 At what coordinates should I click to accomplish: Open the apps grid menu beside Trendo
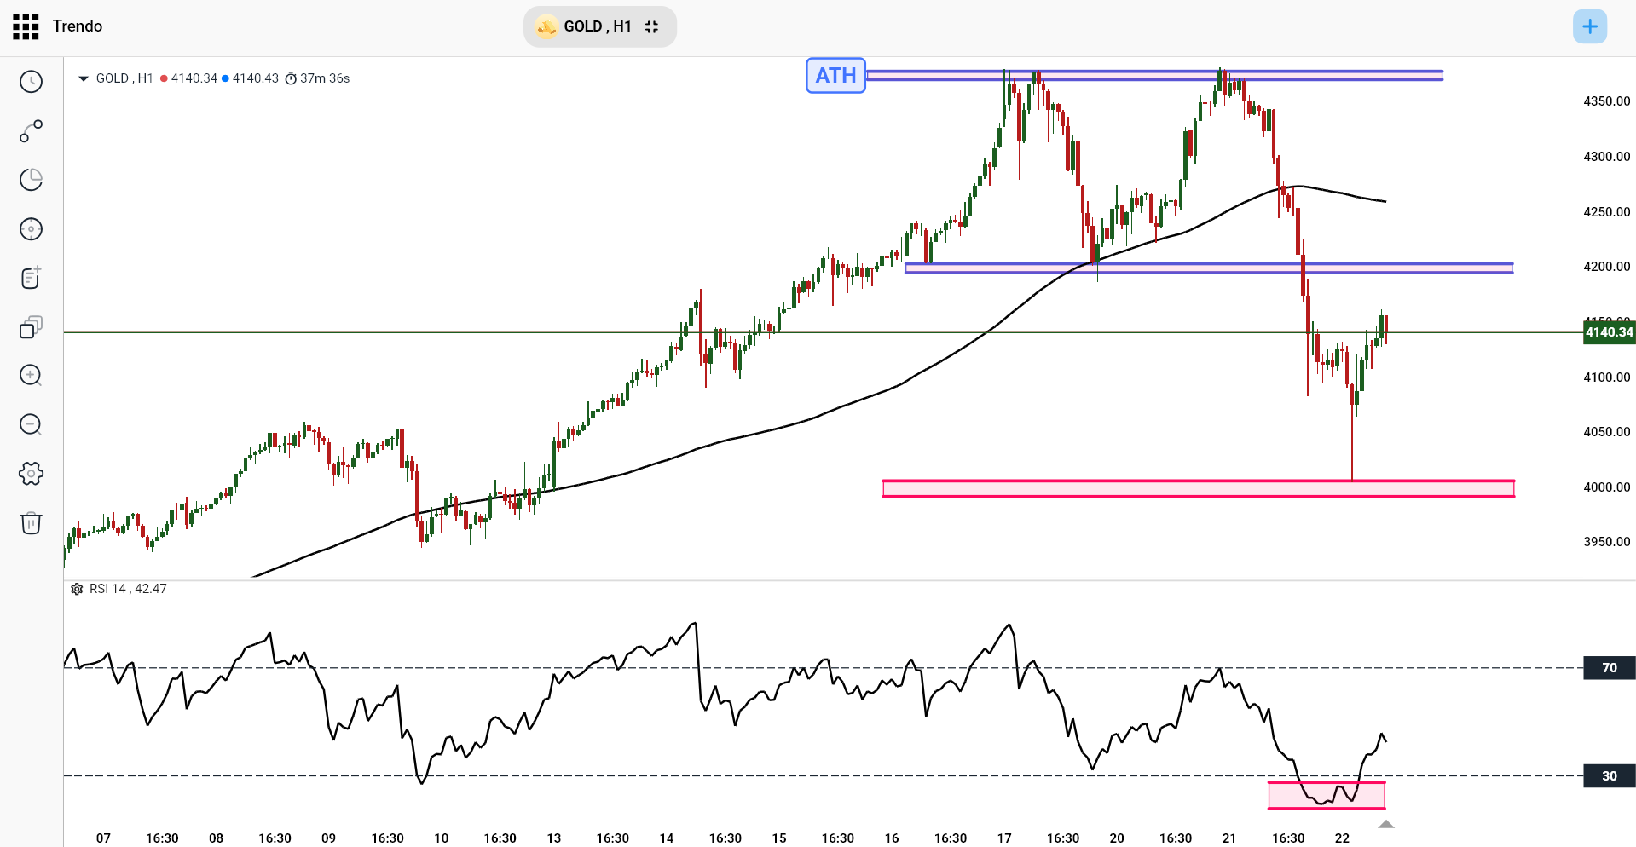26,26
